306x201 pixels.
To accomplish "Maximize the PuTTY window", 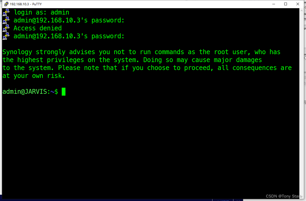I will click(286, 4).
